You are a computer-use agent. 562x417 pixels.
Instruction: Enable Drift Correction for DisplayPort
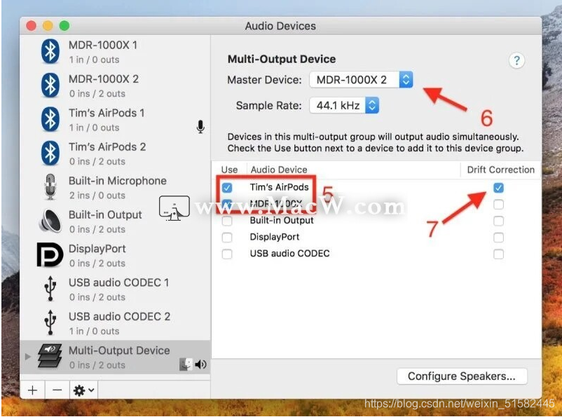pos(498,238)
